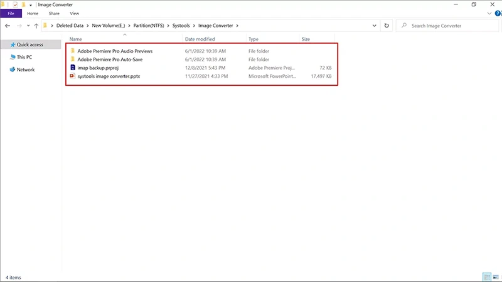
Task: Open Customize Quick Access Toolbar dropdown
Action: [x=30, y=5]
